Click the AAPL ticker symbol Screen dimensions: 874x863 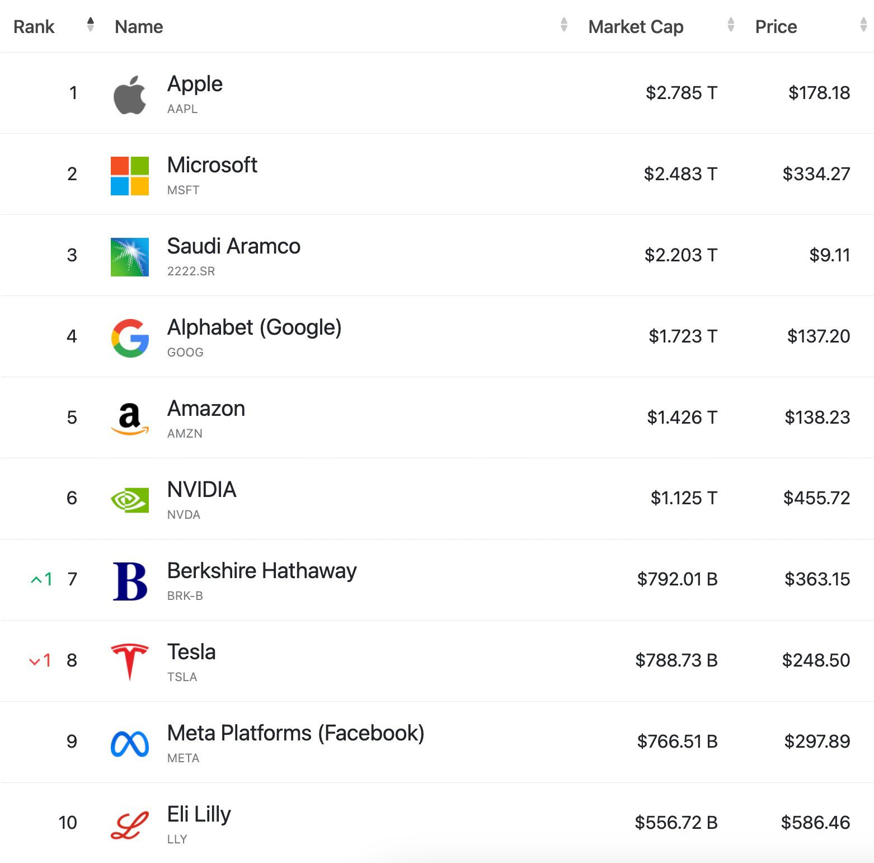[x=182, y=109]
